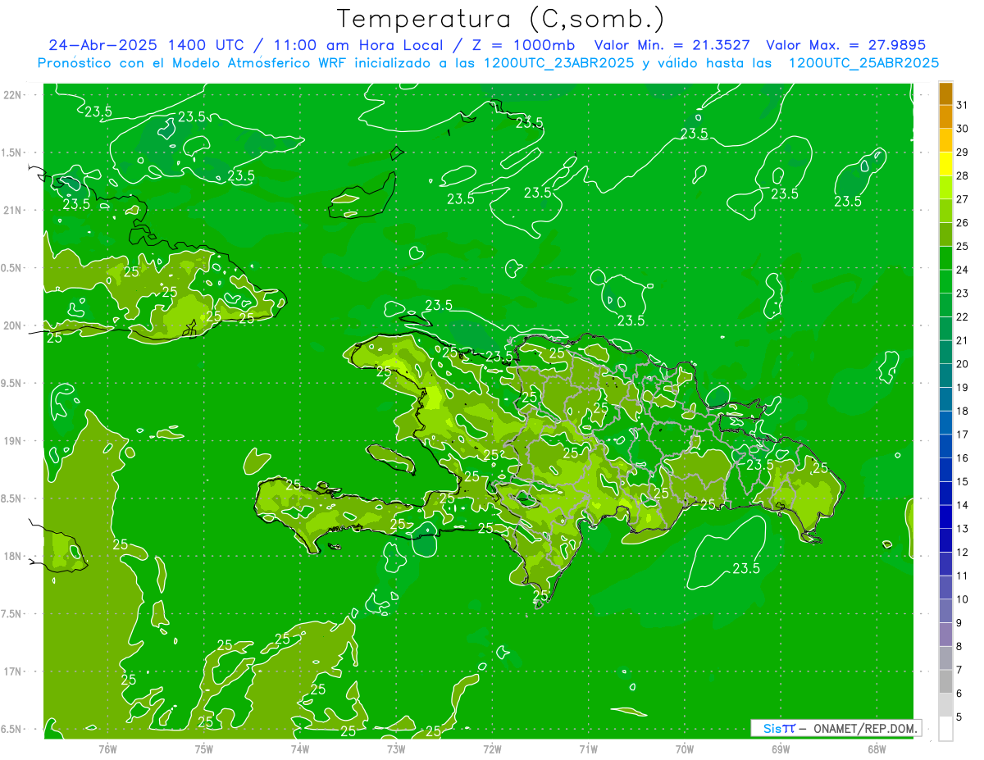Click the color bar label '31'

[962, 105]
